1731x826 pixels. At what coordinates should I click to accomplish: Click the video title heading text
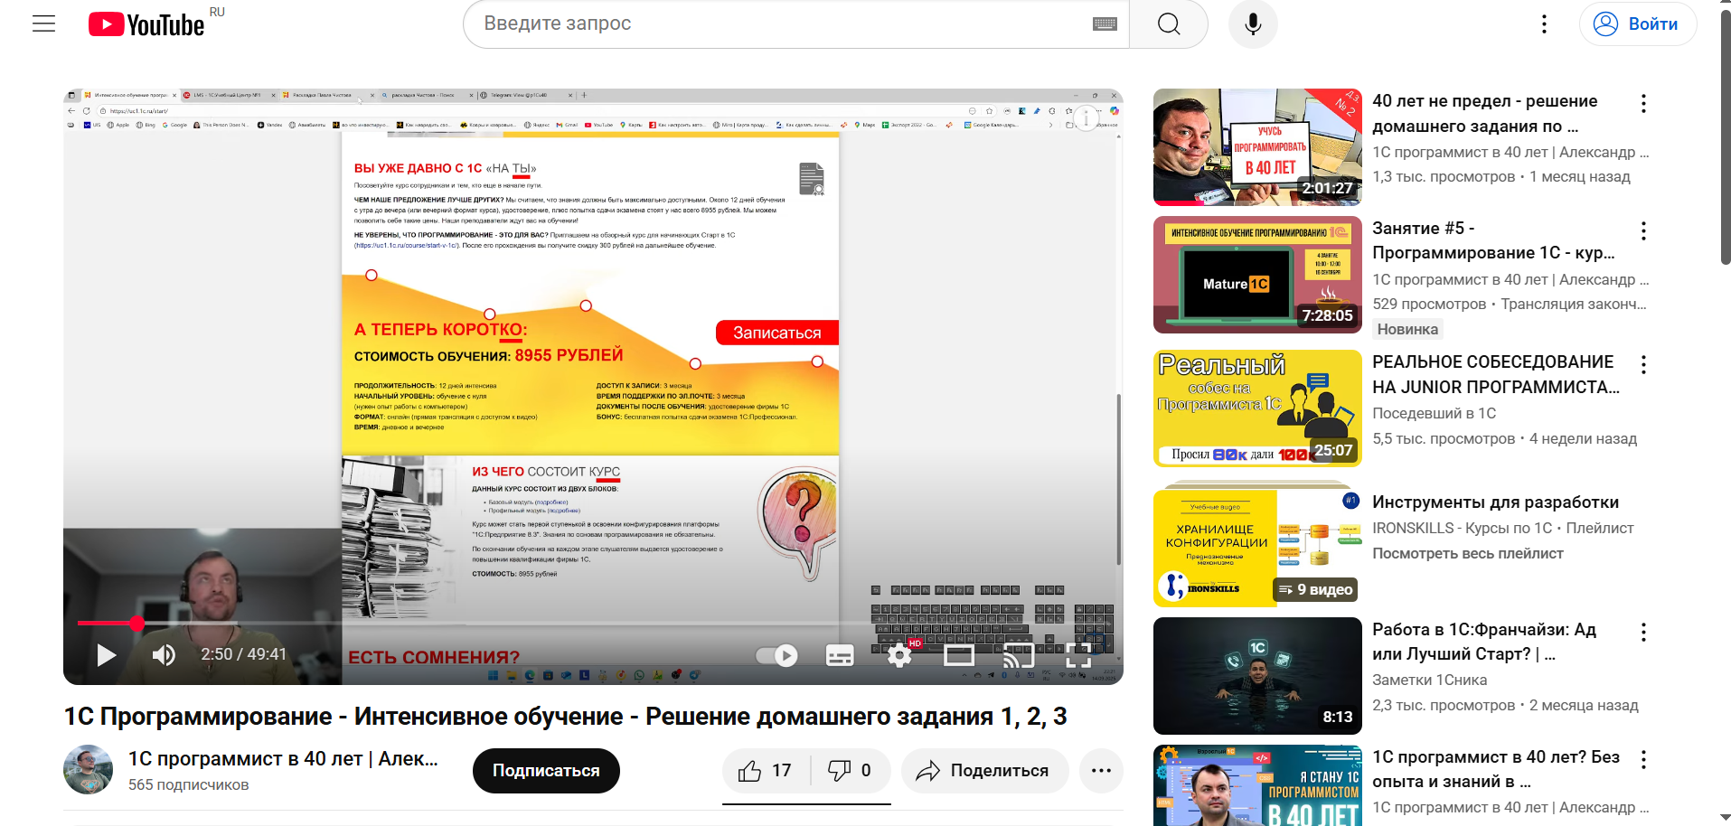[565, 717]
